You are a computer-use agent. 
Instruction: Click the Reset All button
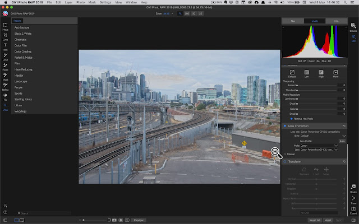(x=315, y=220)
